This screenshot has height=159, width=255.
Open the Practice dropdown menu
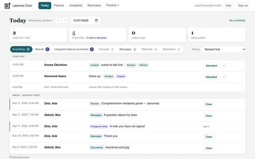pyautogui.click(x=112, y=5)
